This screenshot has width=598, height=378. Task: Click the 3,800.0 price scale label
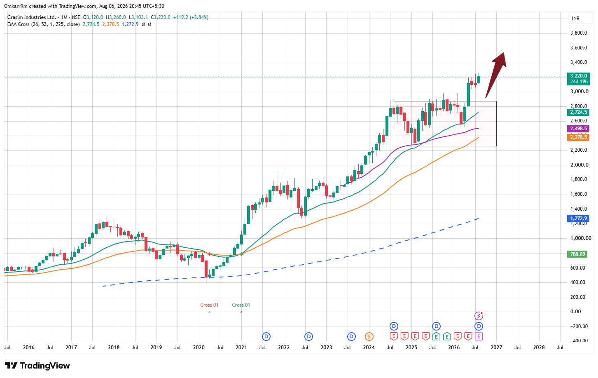click(578, 33)
